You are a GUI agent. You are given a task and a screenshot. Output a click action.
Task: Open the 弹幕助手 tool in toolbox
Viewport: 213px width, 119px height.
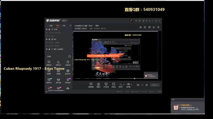pyautogui.click(x=49, y=63)
